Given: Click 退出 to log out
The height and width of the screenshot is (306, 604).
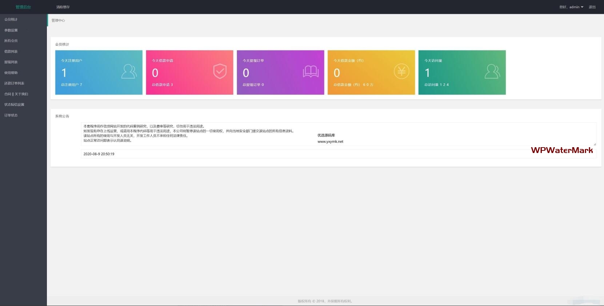Looking at the screenshot, I should [592, 7].
